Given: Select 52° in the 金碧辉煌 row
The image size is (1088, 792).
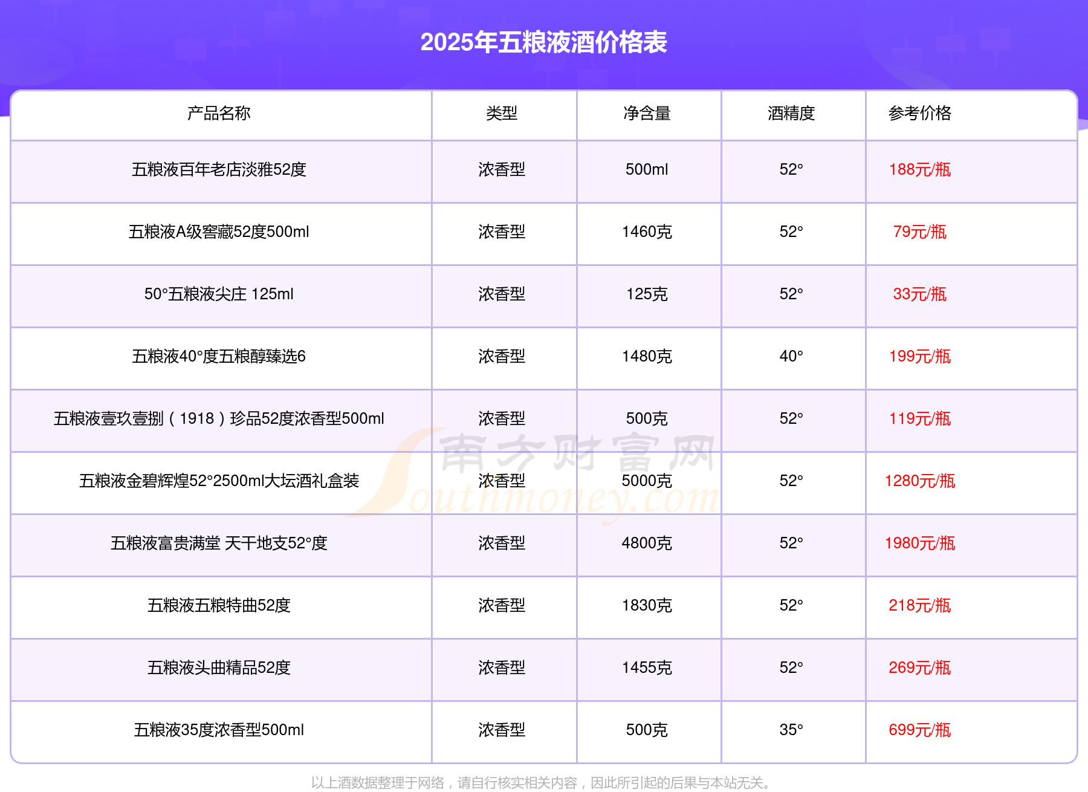Looking at the screenshot, I should click(791, 481).
